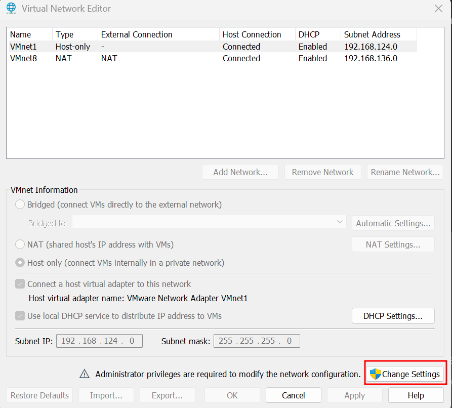Open Automatic Settings
Screen dimensions: 452x408
point(393,223)
